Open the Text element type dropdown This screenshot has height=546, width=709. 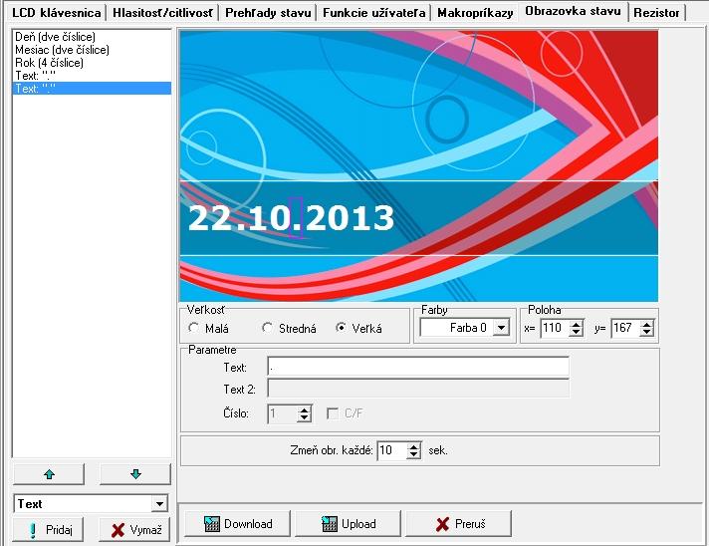click(x=159, y=503)
